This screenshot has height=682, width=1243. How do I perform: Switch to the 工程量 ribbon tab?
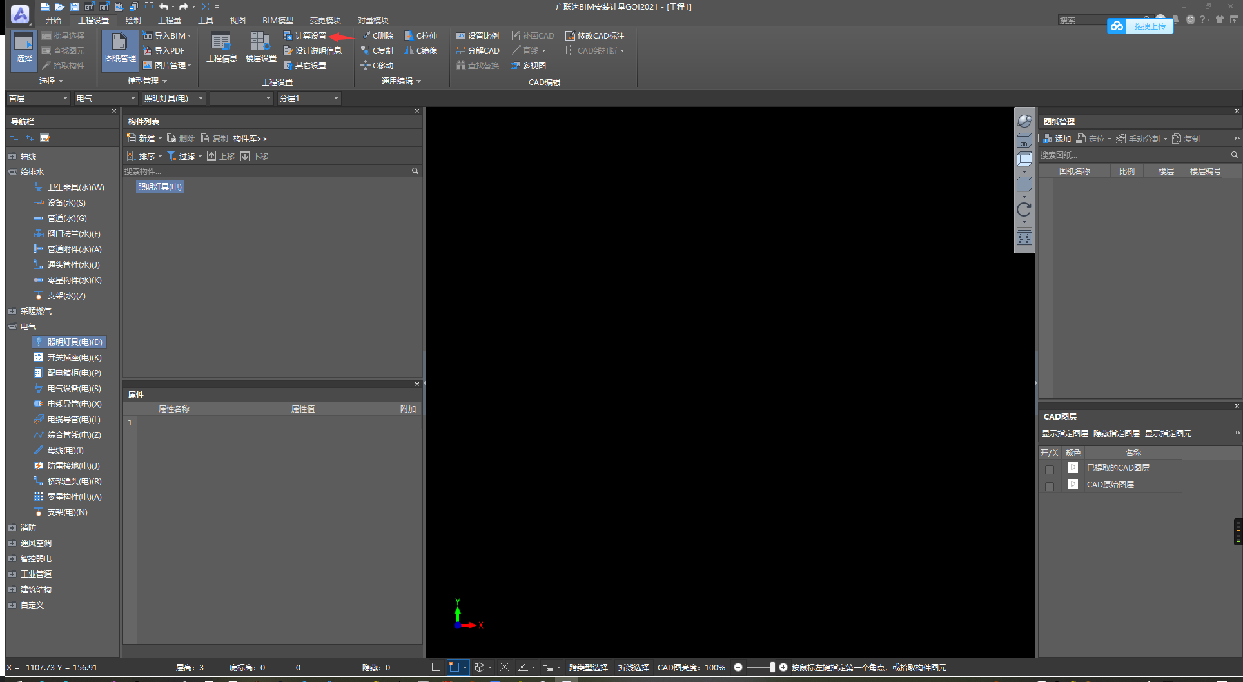click(x=170, y=21)
